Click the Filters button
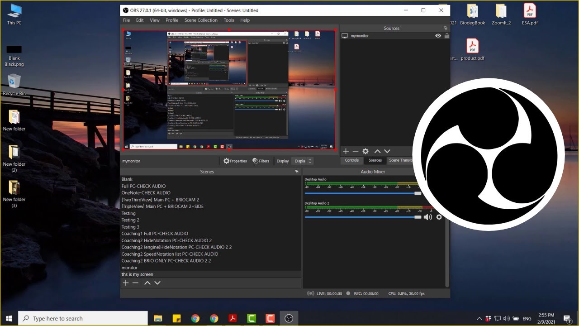579x326 pixels. [261, 161]
